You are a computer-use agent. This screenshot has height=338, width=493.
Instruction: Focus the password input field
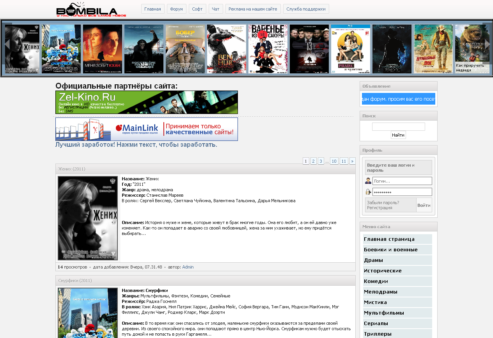pyautogui.click(x=402, y=192)
